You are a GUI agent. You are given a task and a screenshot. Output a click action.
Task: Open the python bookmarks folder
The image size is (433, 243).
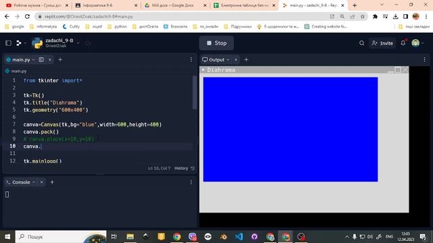[117, 26]
